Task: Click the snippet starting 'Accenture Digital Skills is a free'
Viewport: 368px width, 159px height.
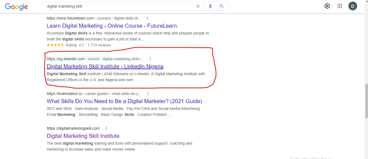Action: click(128, 36)
